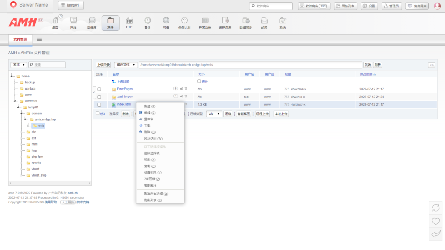This screenshot has width=445, height=250.
Task: Click the return arrow icon on the right edge
Action: point(435,234)
